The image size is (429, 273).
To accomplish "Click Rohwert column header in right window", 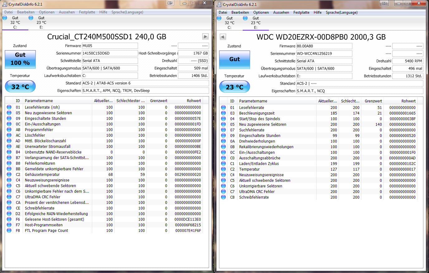I will click(400, 101).
